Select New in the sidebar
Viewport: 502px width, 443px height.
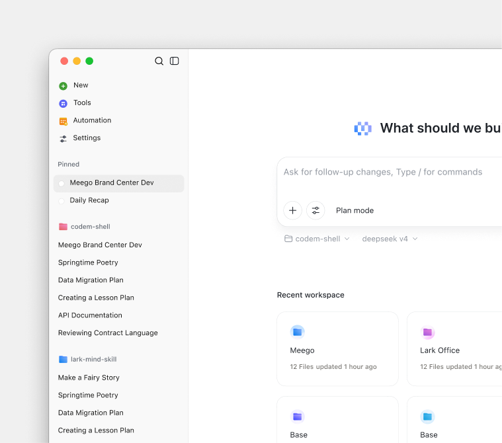coord(81,85)
